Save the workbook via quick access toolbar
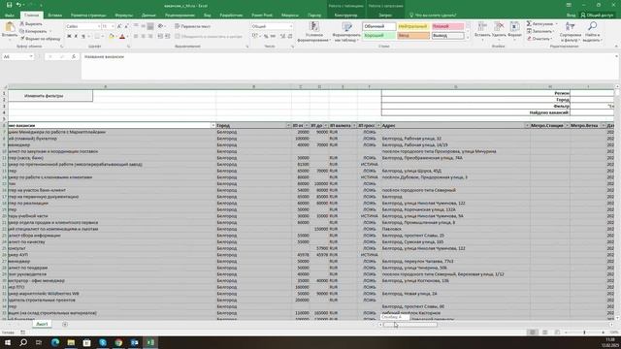621x349 pixels. 9,5
